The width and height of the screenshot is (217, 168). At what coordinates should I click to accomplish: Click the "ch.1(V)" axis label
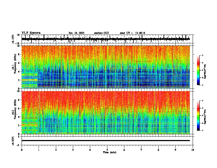(x=13, y=39)
